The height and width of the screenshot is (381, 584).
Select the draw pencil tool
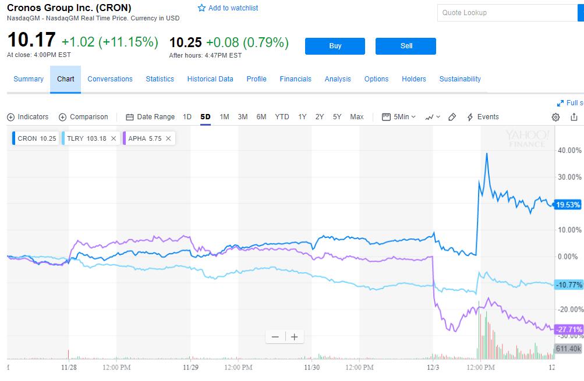point(452,117)
